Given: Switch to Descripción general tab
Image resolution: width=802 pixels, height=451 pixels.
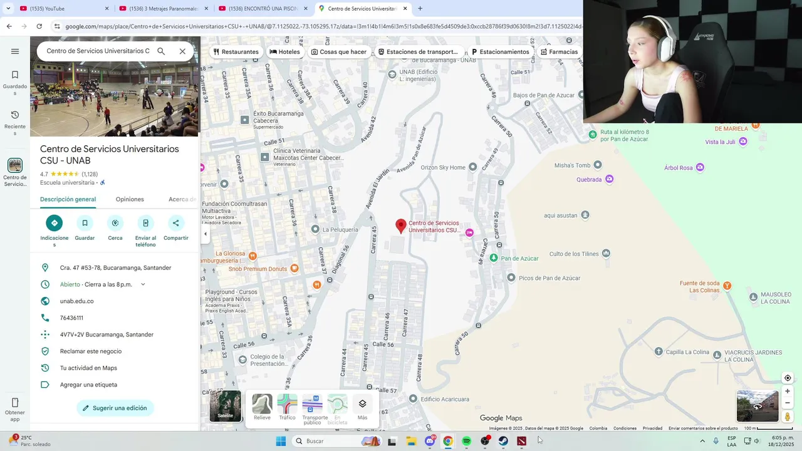Looking at the screenshot, I should (x=68, y=199).
